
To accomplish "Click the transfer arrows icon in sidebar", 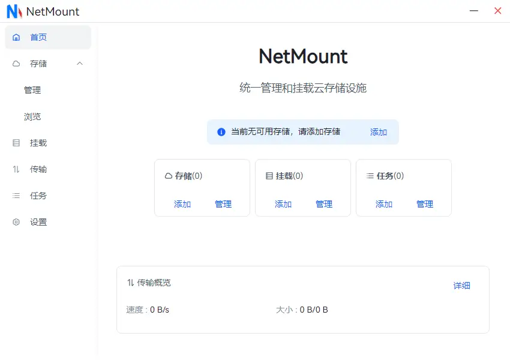I will click(16, 169).
